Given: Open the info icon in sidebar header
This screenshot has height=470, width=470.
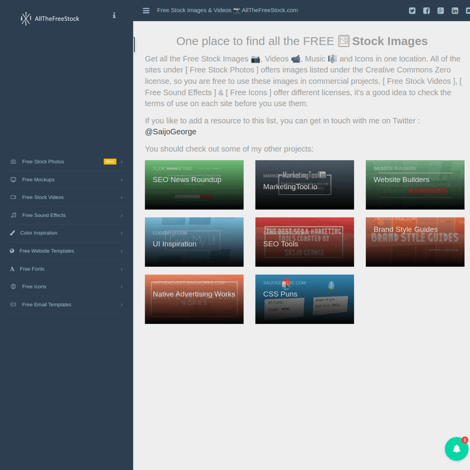Looking at the screenshot, I should click(x=114, y=15).
